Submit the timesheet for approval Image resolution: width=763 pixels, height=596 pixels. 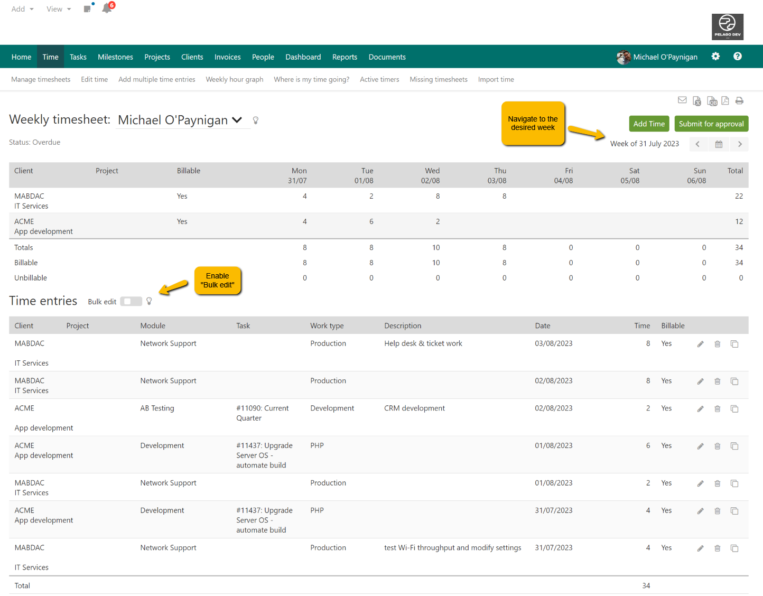(711, 123)
